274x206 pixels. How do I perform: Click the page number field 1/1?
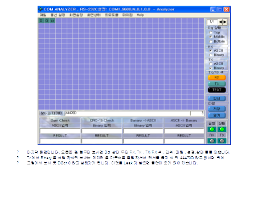click(x=212, y=22)
